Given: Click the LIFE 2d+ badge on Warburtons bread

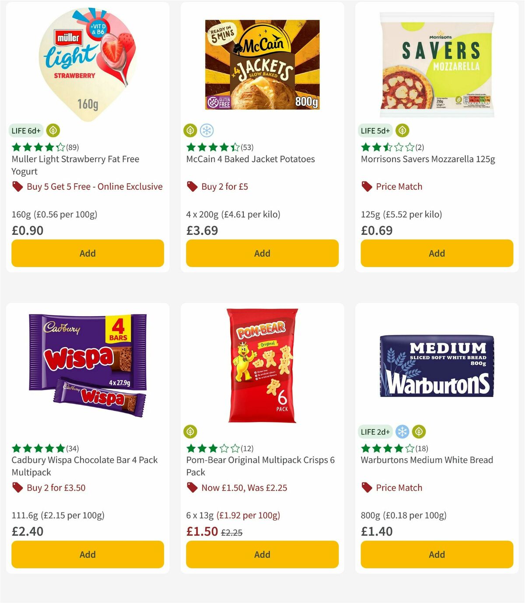Looking at the screenshot, I should point(375,431).
